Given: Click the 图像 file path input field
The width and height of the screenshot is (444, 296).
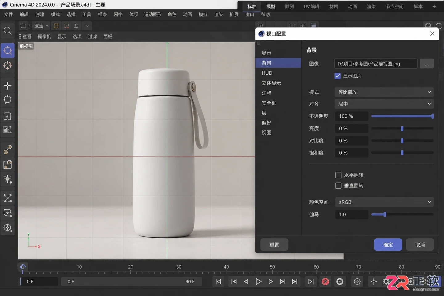Looking at the screenshot, I should point(376,64).
